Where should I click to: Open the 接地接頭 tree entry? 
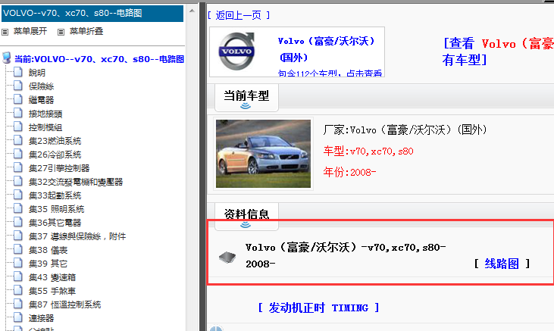click(45, 114)
